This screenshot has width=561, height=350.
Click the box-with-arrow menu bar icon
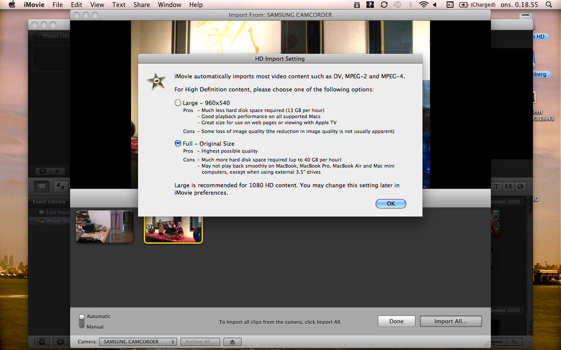click(x=358, y=5)
